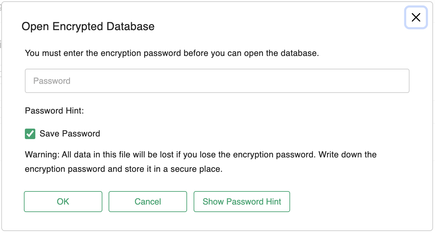The image size is (435, 233).
Task: Toggle the green checkmark box
Action: [x=30, y=134]
